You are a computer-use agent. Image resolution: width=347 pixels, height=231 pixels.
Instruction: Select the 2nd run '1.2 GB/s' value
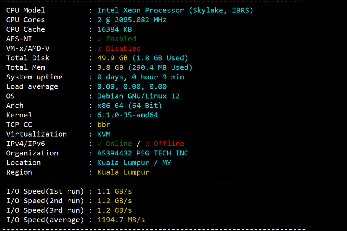coord(115,201)
